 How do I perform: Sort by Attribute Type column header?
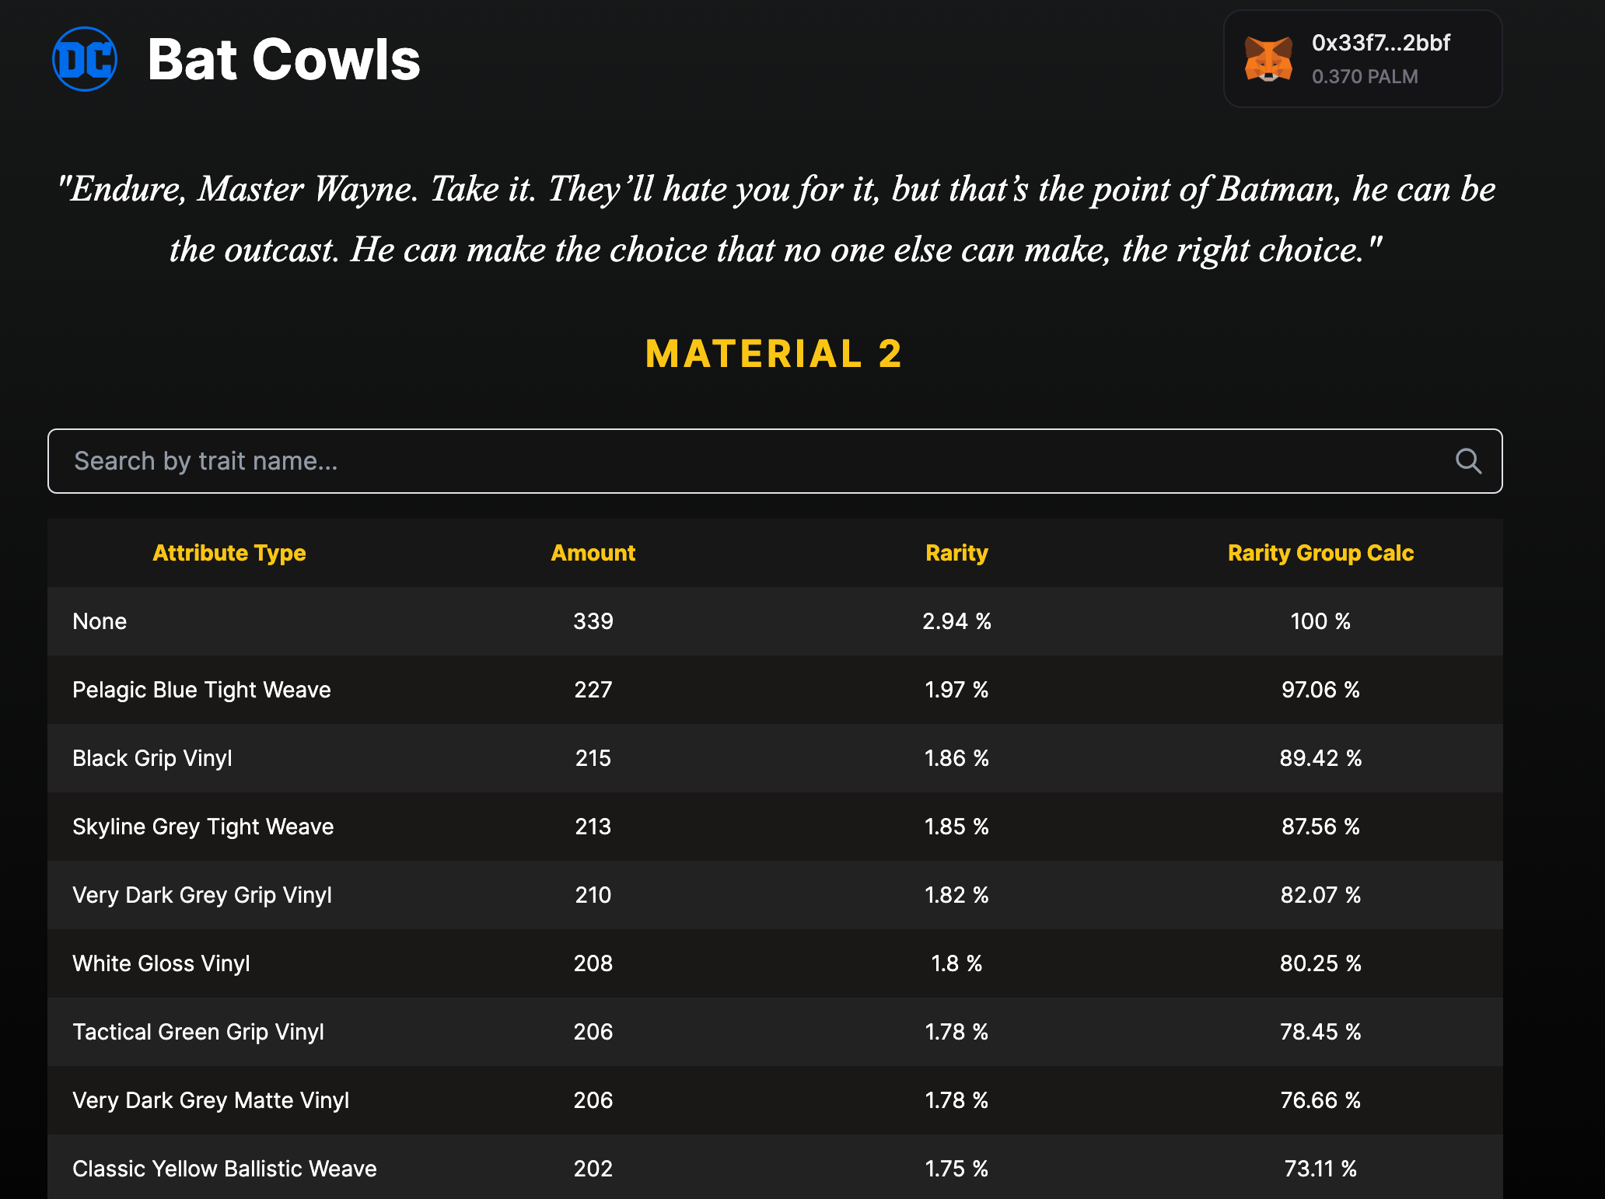click(229, 553)
